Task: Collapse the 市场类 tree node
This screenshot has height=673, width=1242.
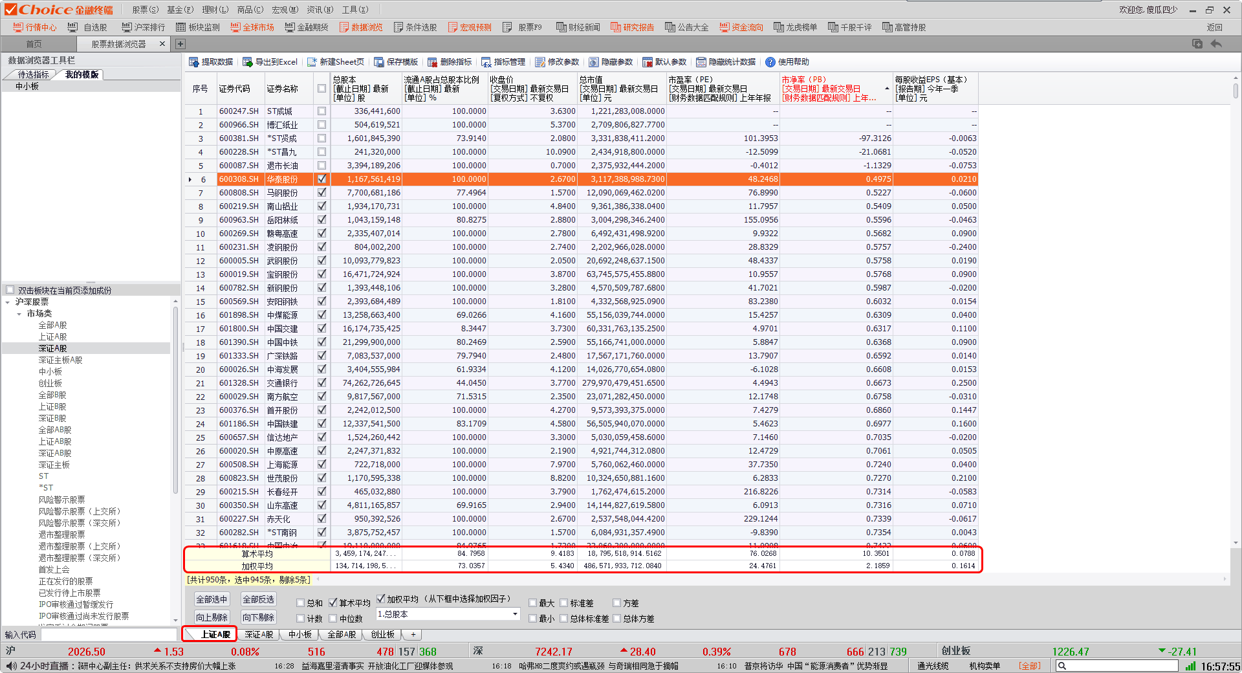Action: point(19,314)
